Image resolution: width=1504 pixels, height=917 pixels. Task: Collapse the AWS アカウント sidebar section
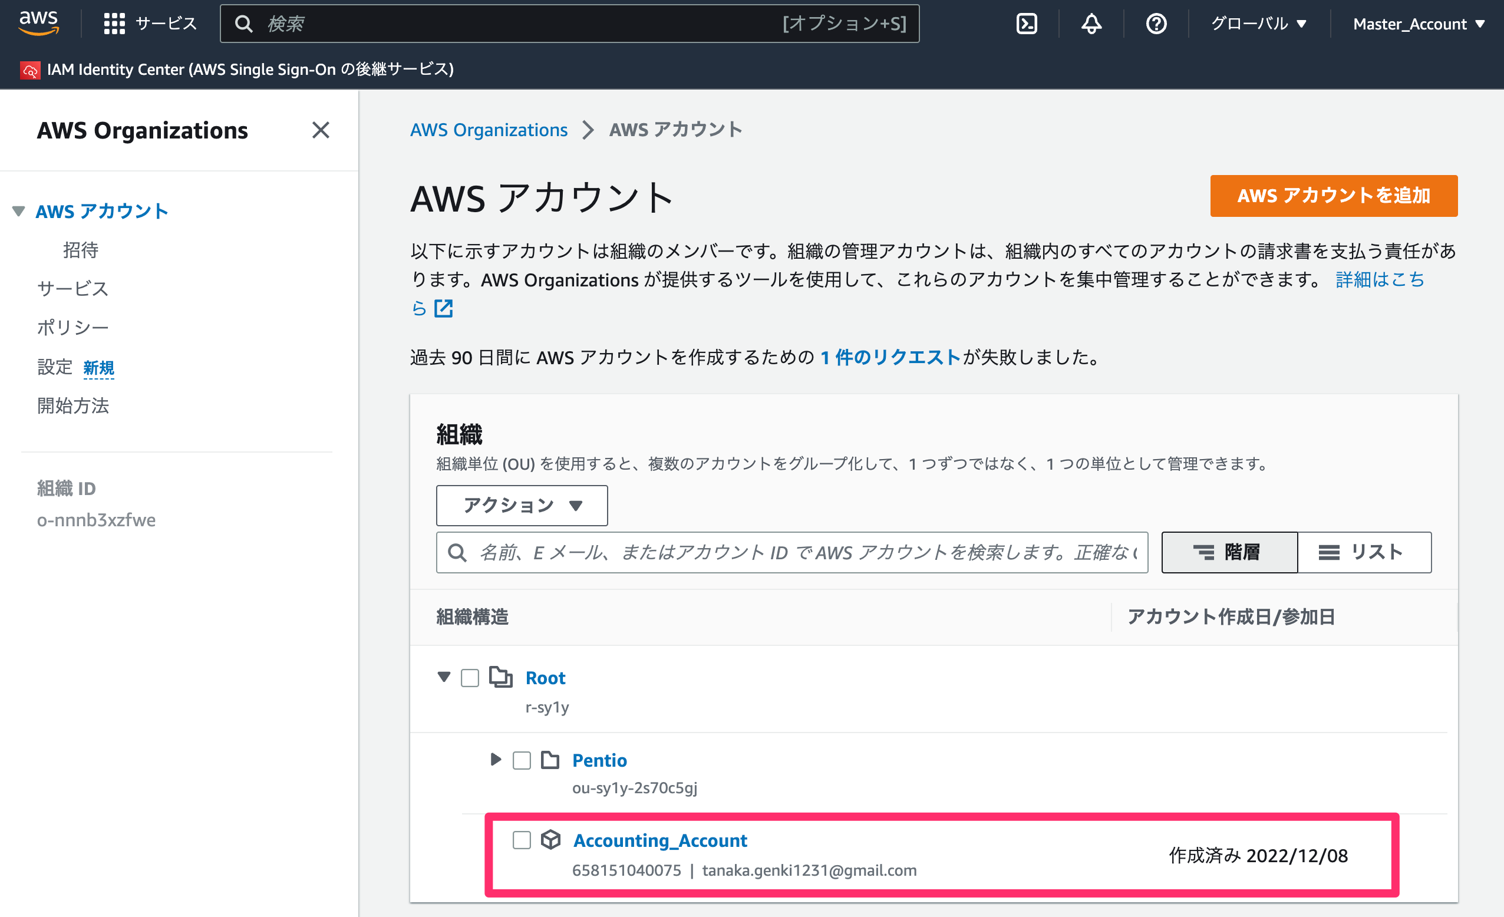[18, 211]
